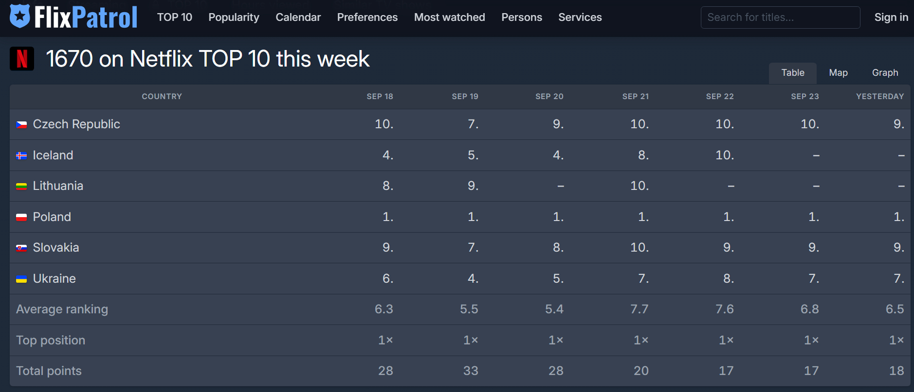Screen dimensions: 914x392
Task: Open the Popularity menu item
Action: point(234,17)
